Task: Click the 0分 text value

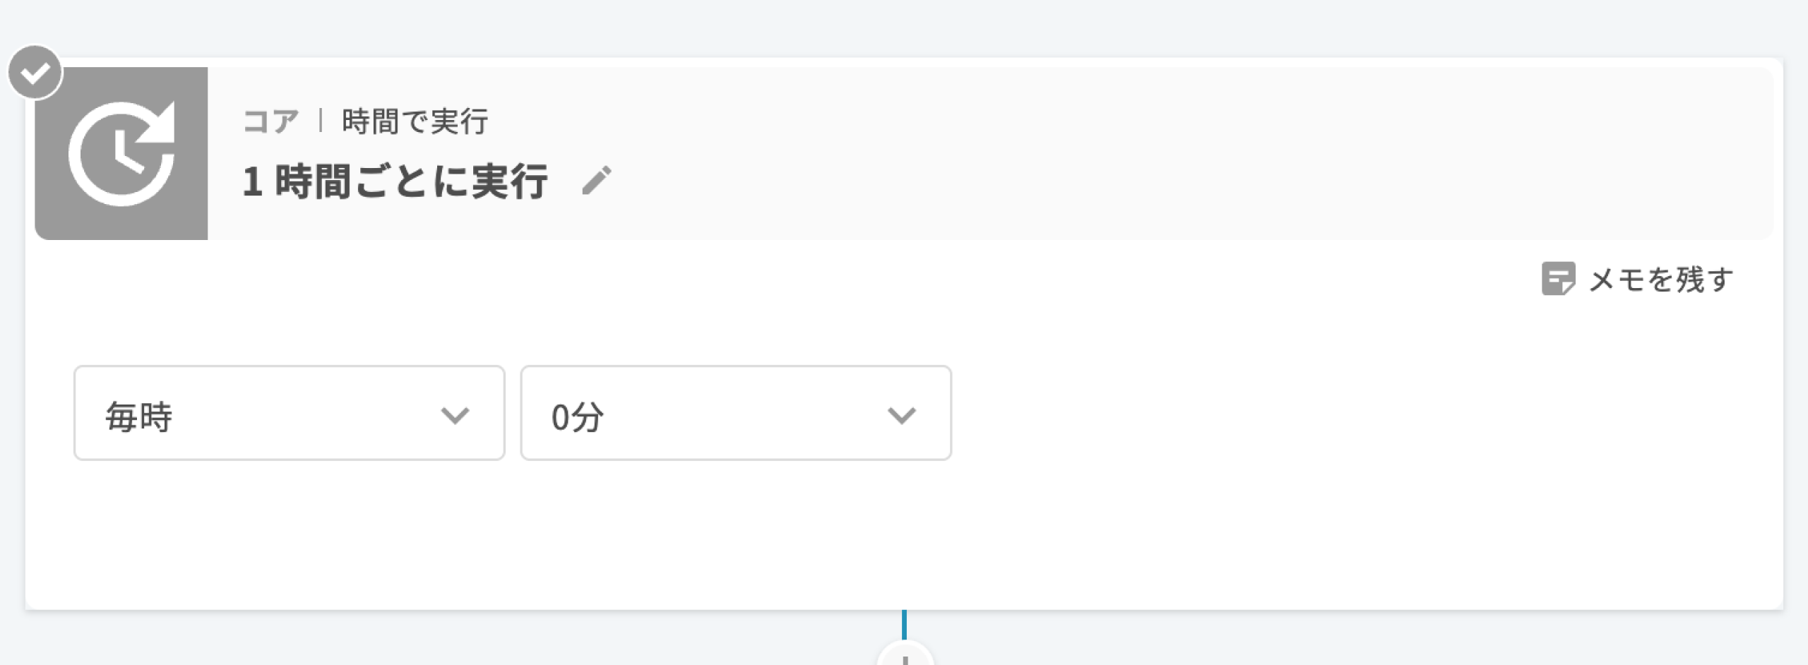Action: pyautogui.click(x=577, y=417)
